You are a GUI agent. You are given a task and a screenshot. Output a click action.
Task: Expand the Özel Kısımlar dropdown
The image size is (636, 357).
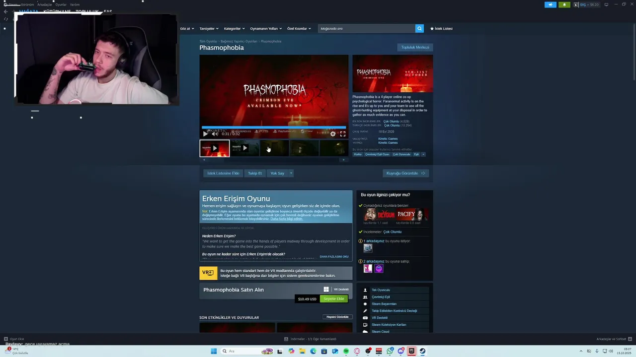tap(299, 29)
